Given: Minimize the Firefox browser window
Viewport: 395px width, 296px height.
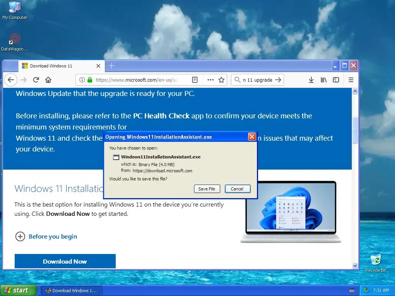Looking at the screenshot, I should (335, 66).
